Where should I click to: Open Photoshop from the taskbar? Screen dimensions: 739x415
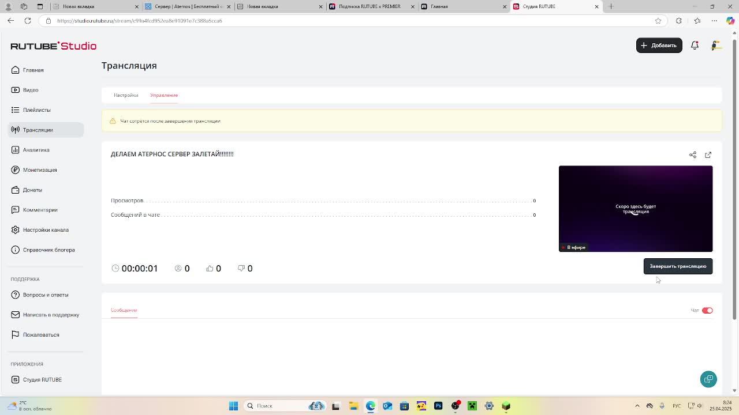point(438,406)
